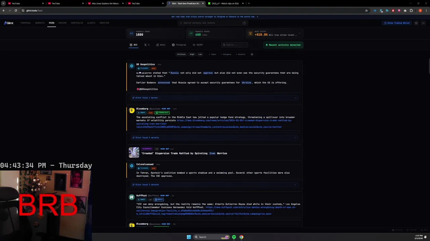Filter feed by X source
This screenshot has width=430, height=241.
click(x=147, y=45)
